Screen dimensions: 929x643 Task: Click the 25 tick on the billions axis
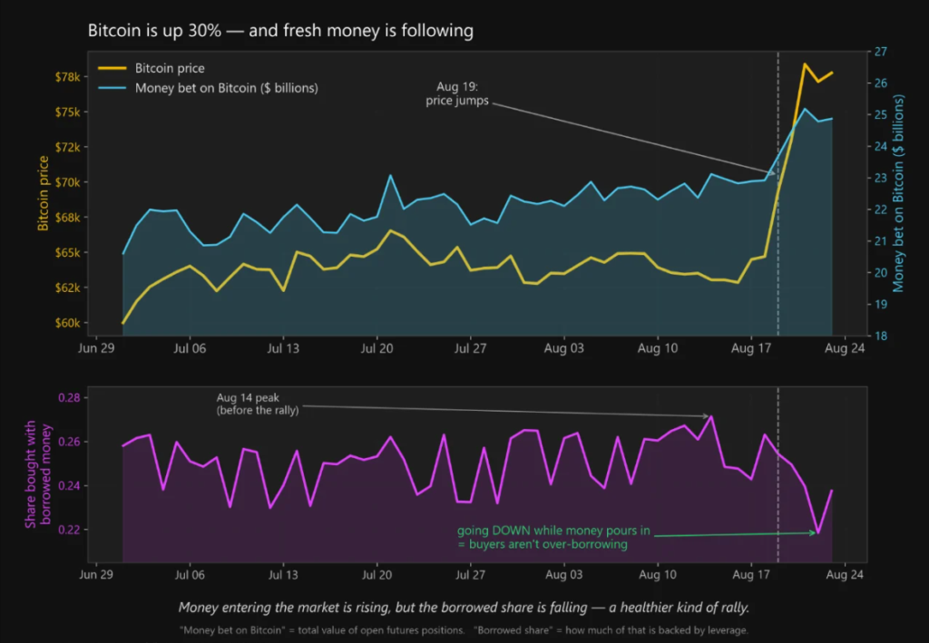point(881,115)
